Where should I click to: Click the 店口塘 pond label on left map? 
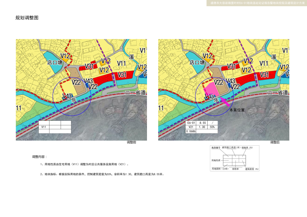[54, 62]
